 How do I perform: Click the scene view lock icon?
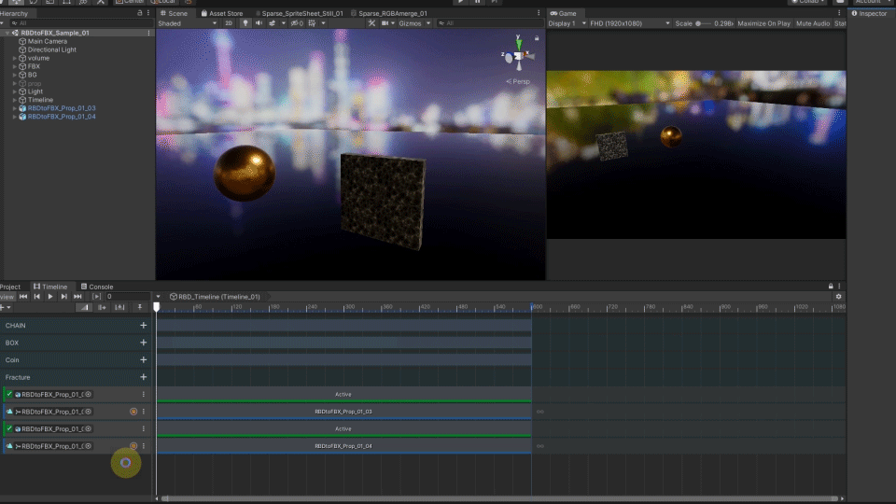tap(537, 38)
